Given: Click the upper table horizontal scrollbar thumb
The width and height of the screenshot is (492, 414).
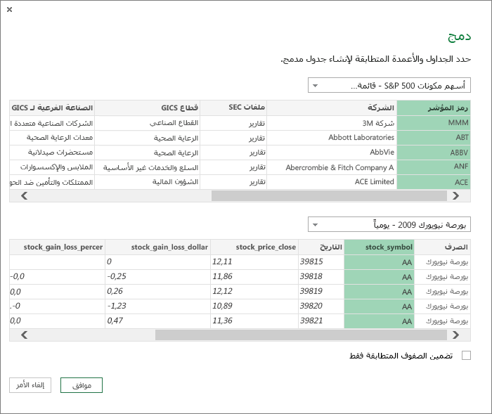Looking at the screenshot, I should (x=329, y=196).
